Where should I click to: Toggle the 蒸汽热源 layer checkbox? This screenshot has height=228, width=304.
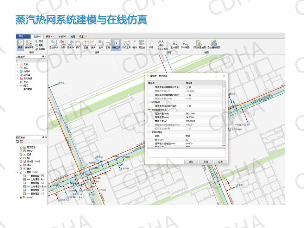(x=21, y=147)
